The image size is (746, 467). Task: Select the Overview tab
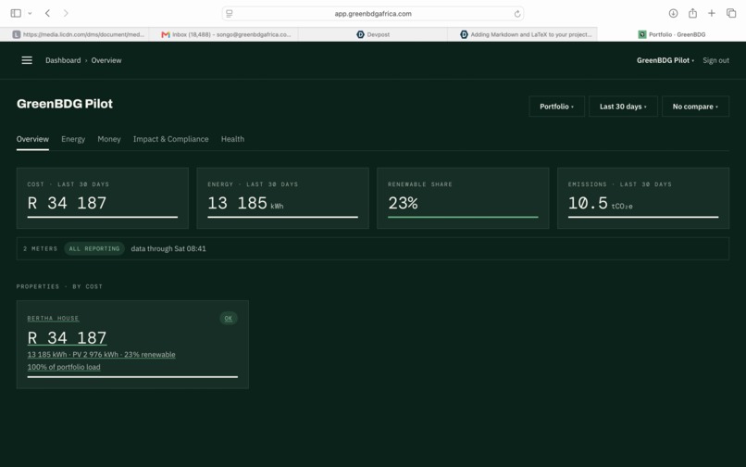coord(32,139)
